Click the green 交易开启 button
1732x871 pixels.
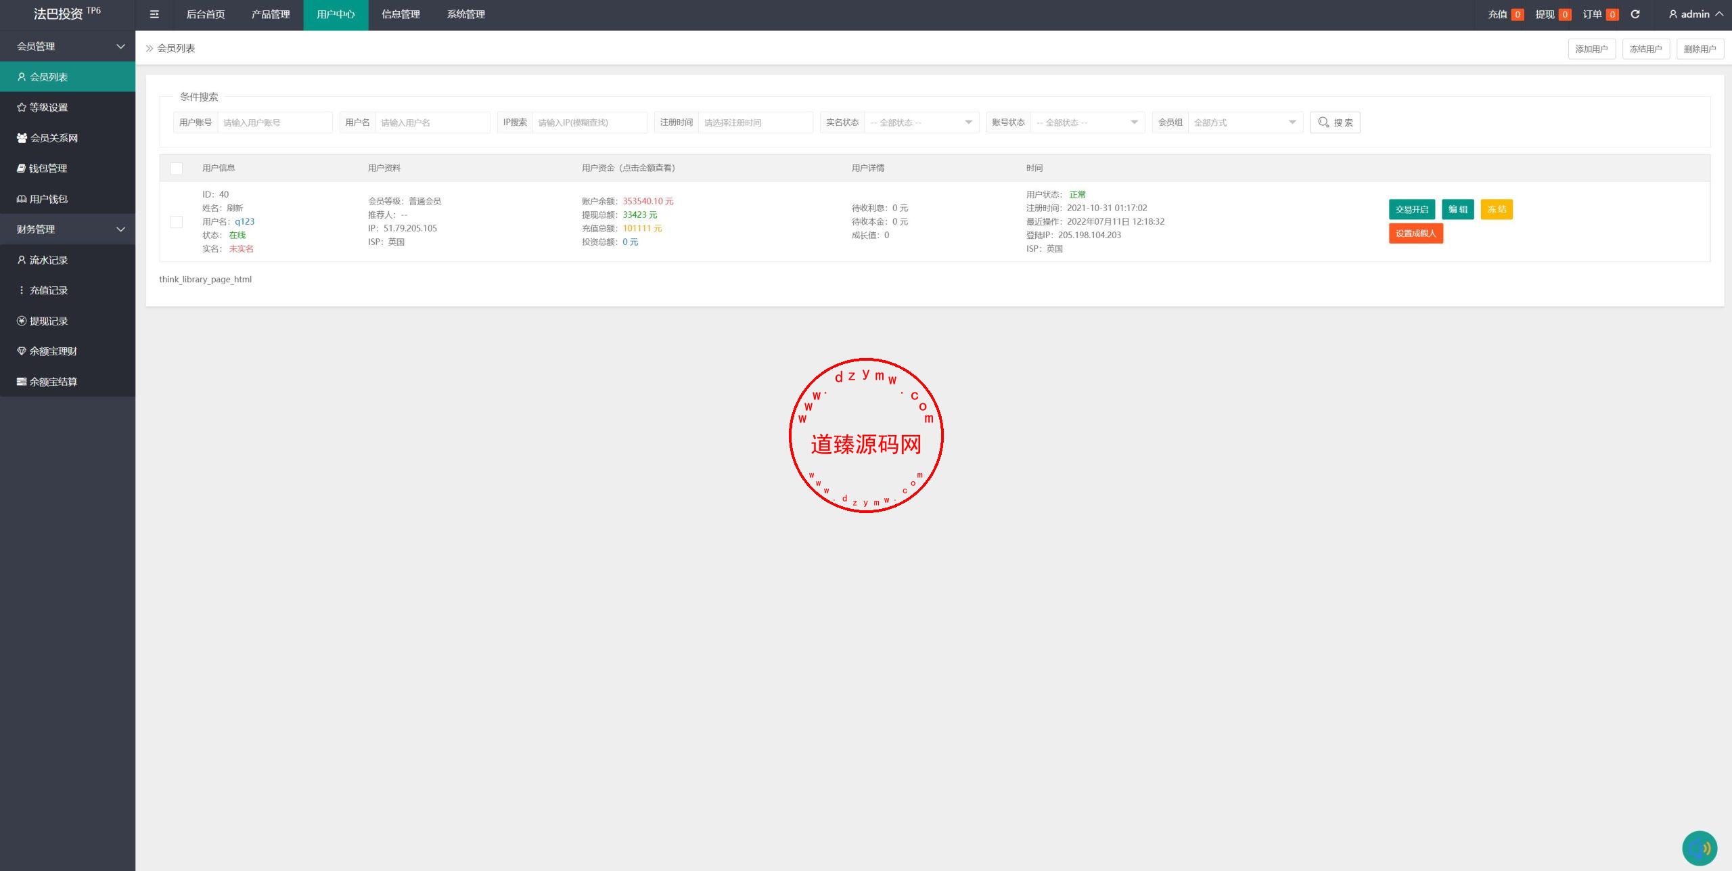[1412, 209]
